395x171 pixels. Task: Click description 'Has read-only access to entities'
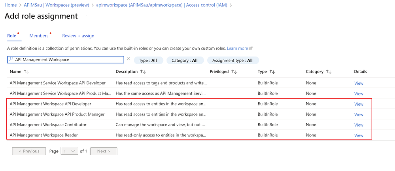[x=161, y=135]
